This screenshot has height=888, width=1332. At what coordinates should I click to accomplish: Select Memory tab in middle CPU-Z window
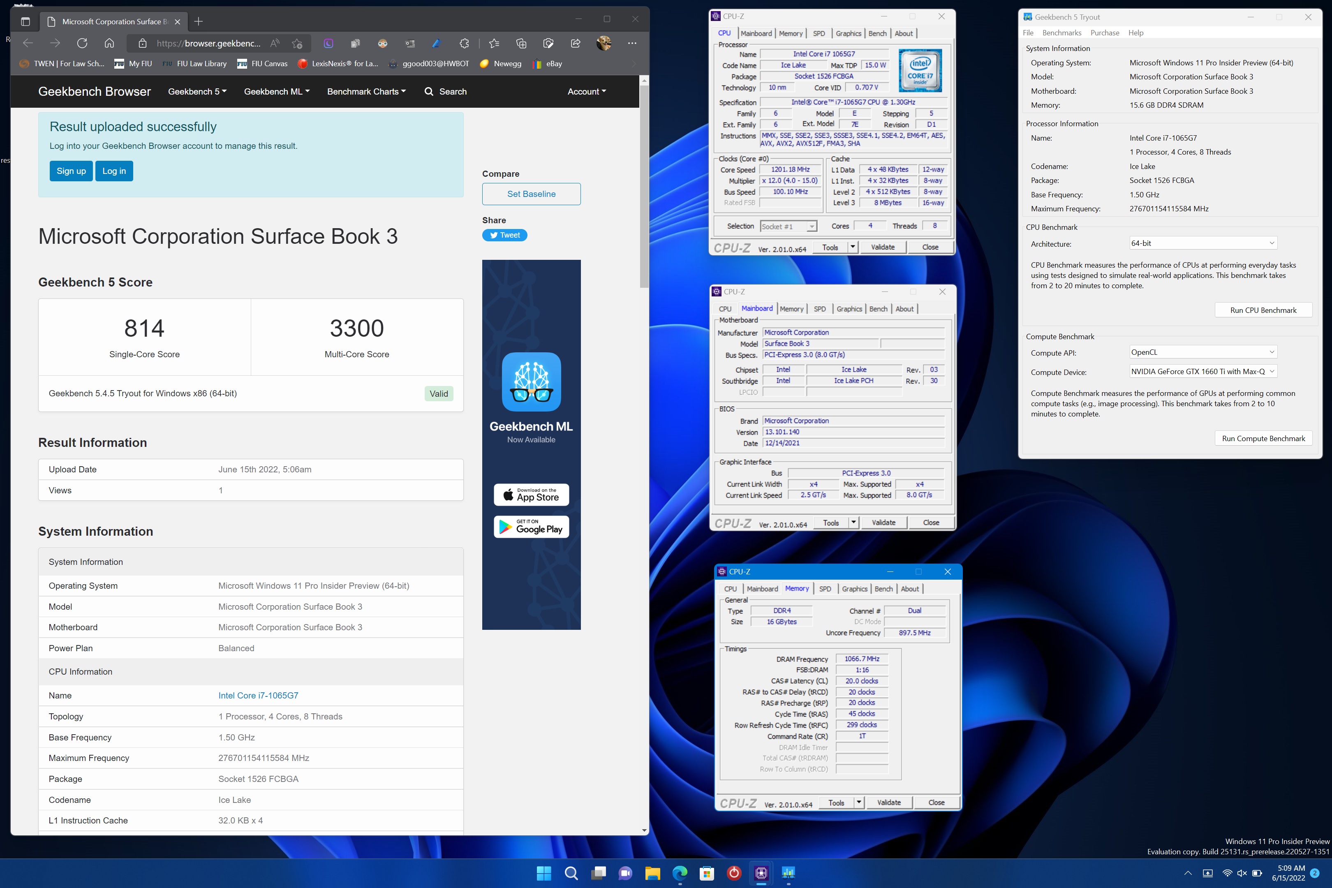point(791,309)
